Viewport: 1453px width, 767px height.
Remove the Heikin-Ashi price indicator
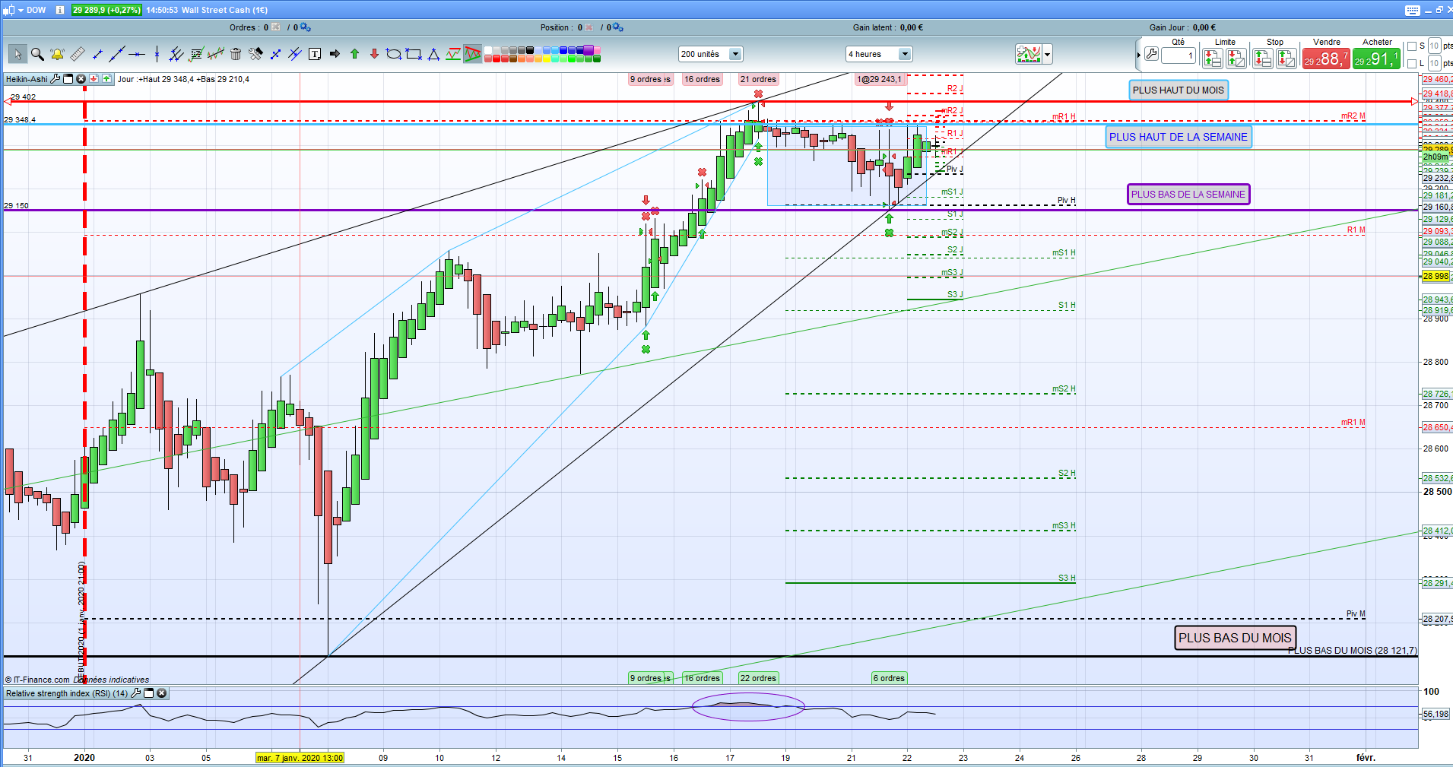coord(81,78)
